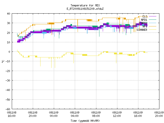The width and height of the screenshot is (164, 123).
Task: Click the x-axis tick label 091109 00:00
Action: (54, 114)
